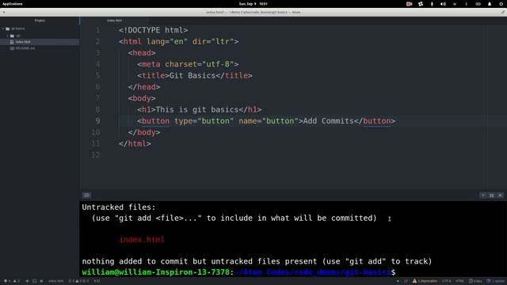Collapse the git-basics root folder
The image size is (507, 285).
[3, 28]
